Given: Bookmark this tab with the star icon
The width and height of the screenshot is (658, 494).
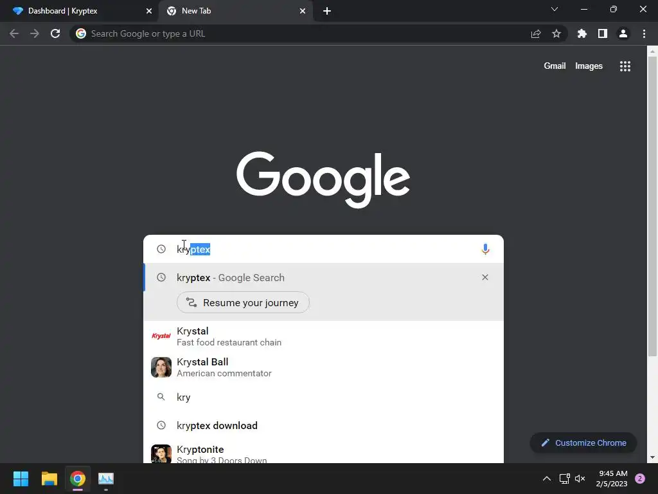Looking at the screenshot, I should [556, 33].
